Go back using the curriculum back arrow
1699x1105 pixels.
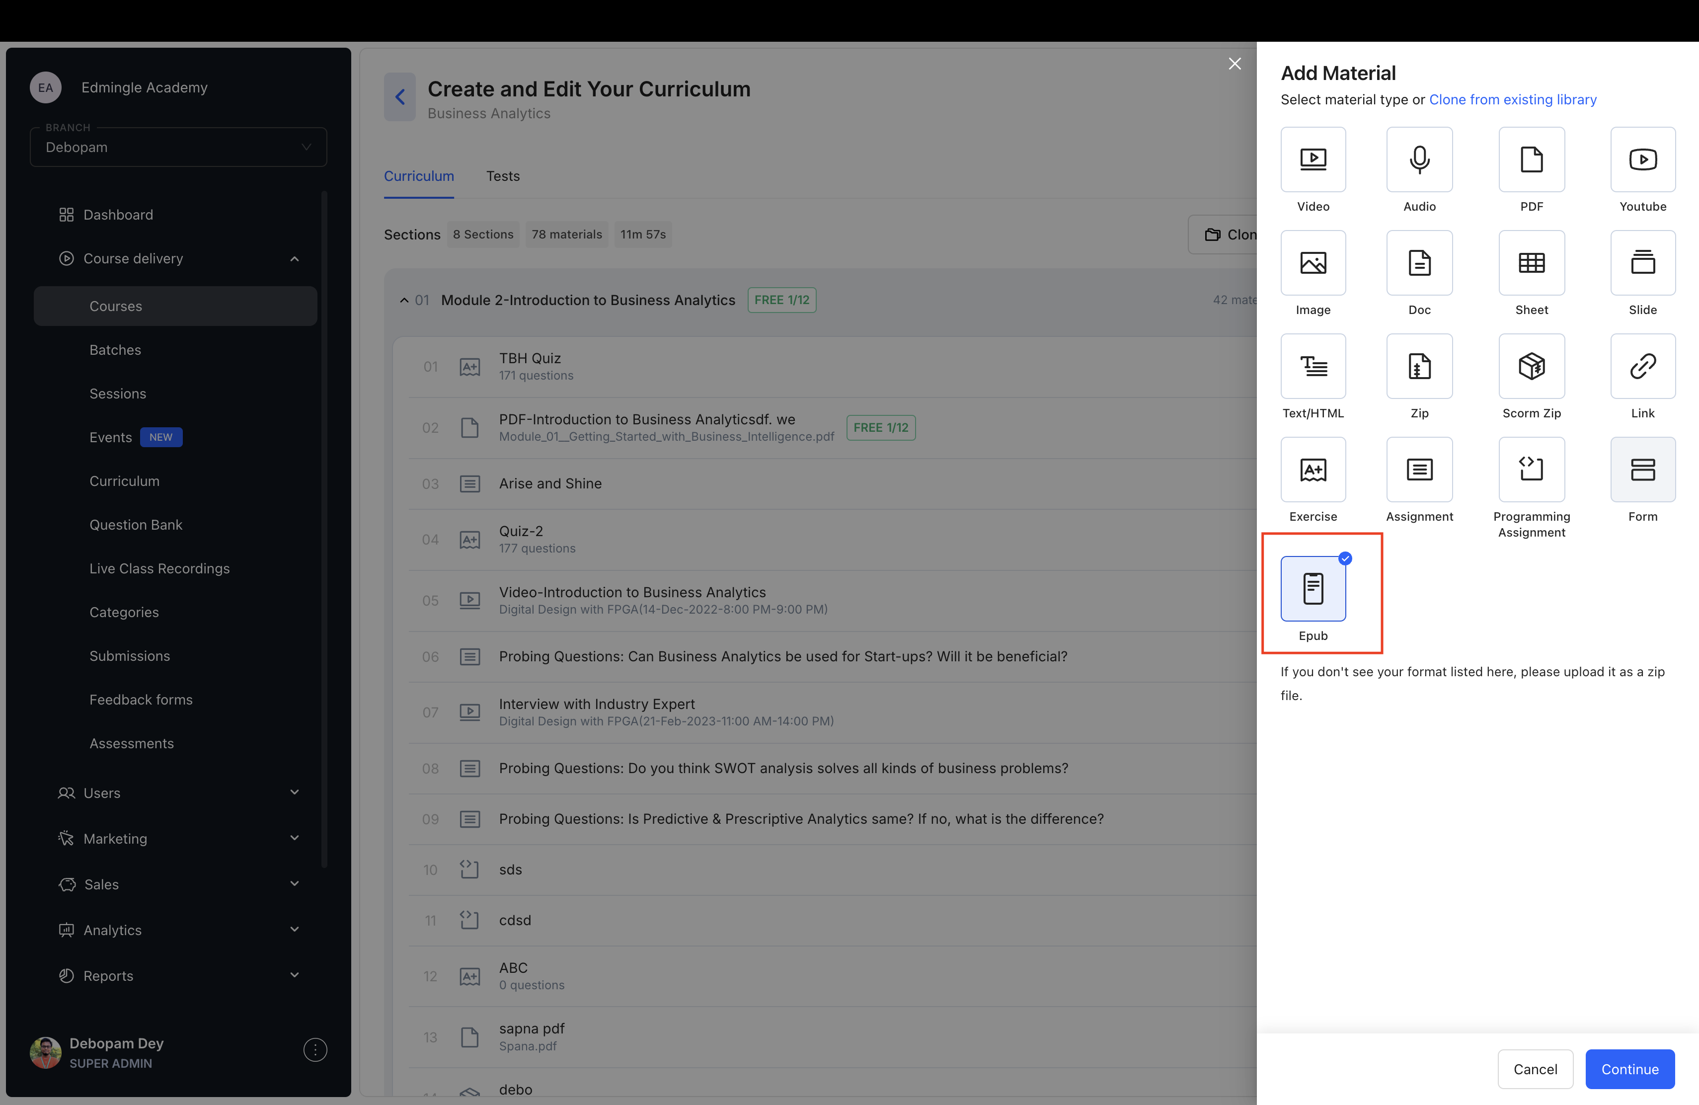coord(400,97)
